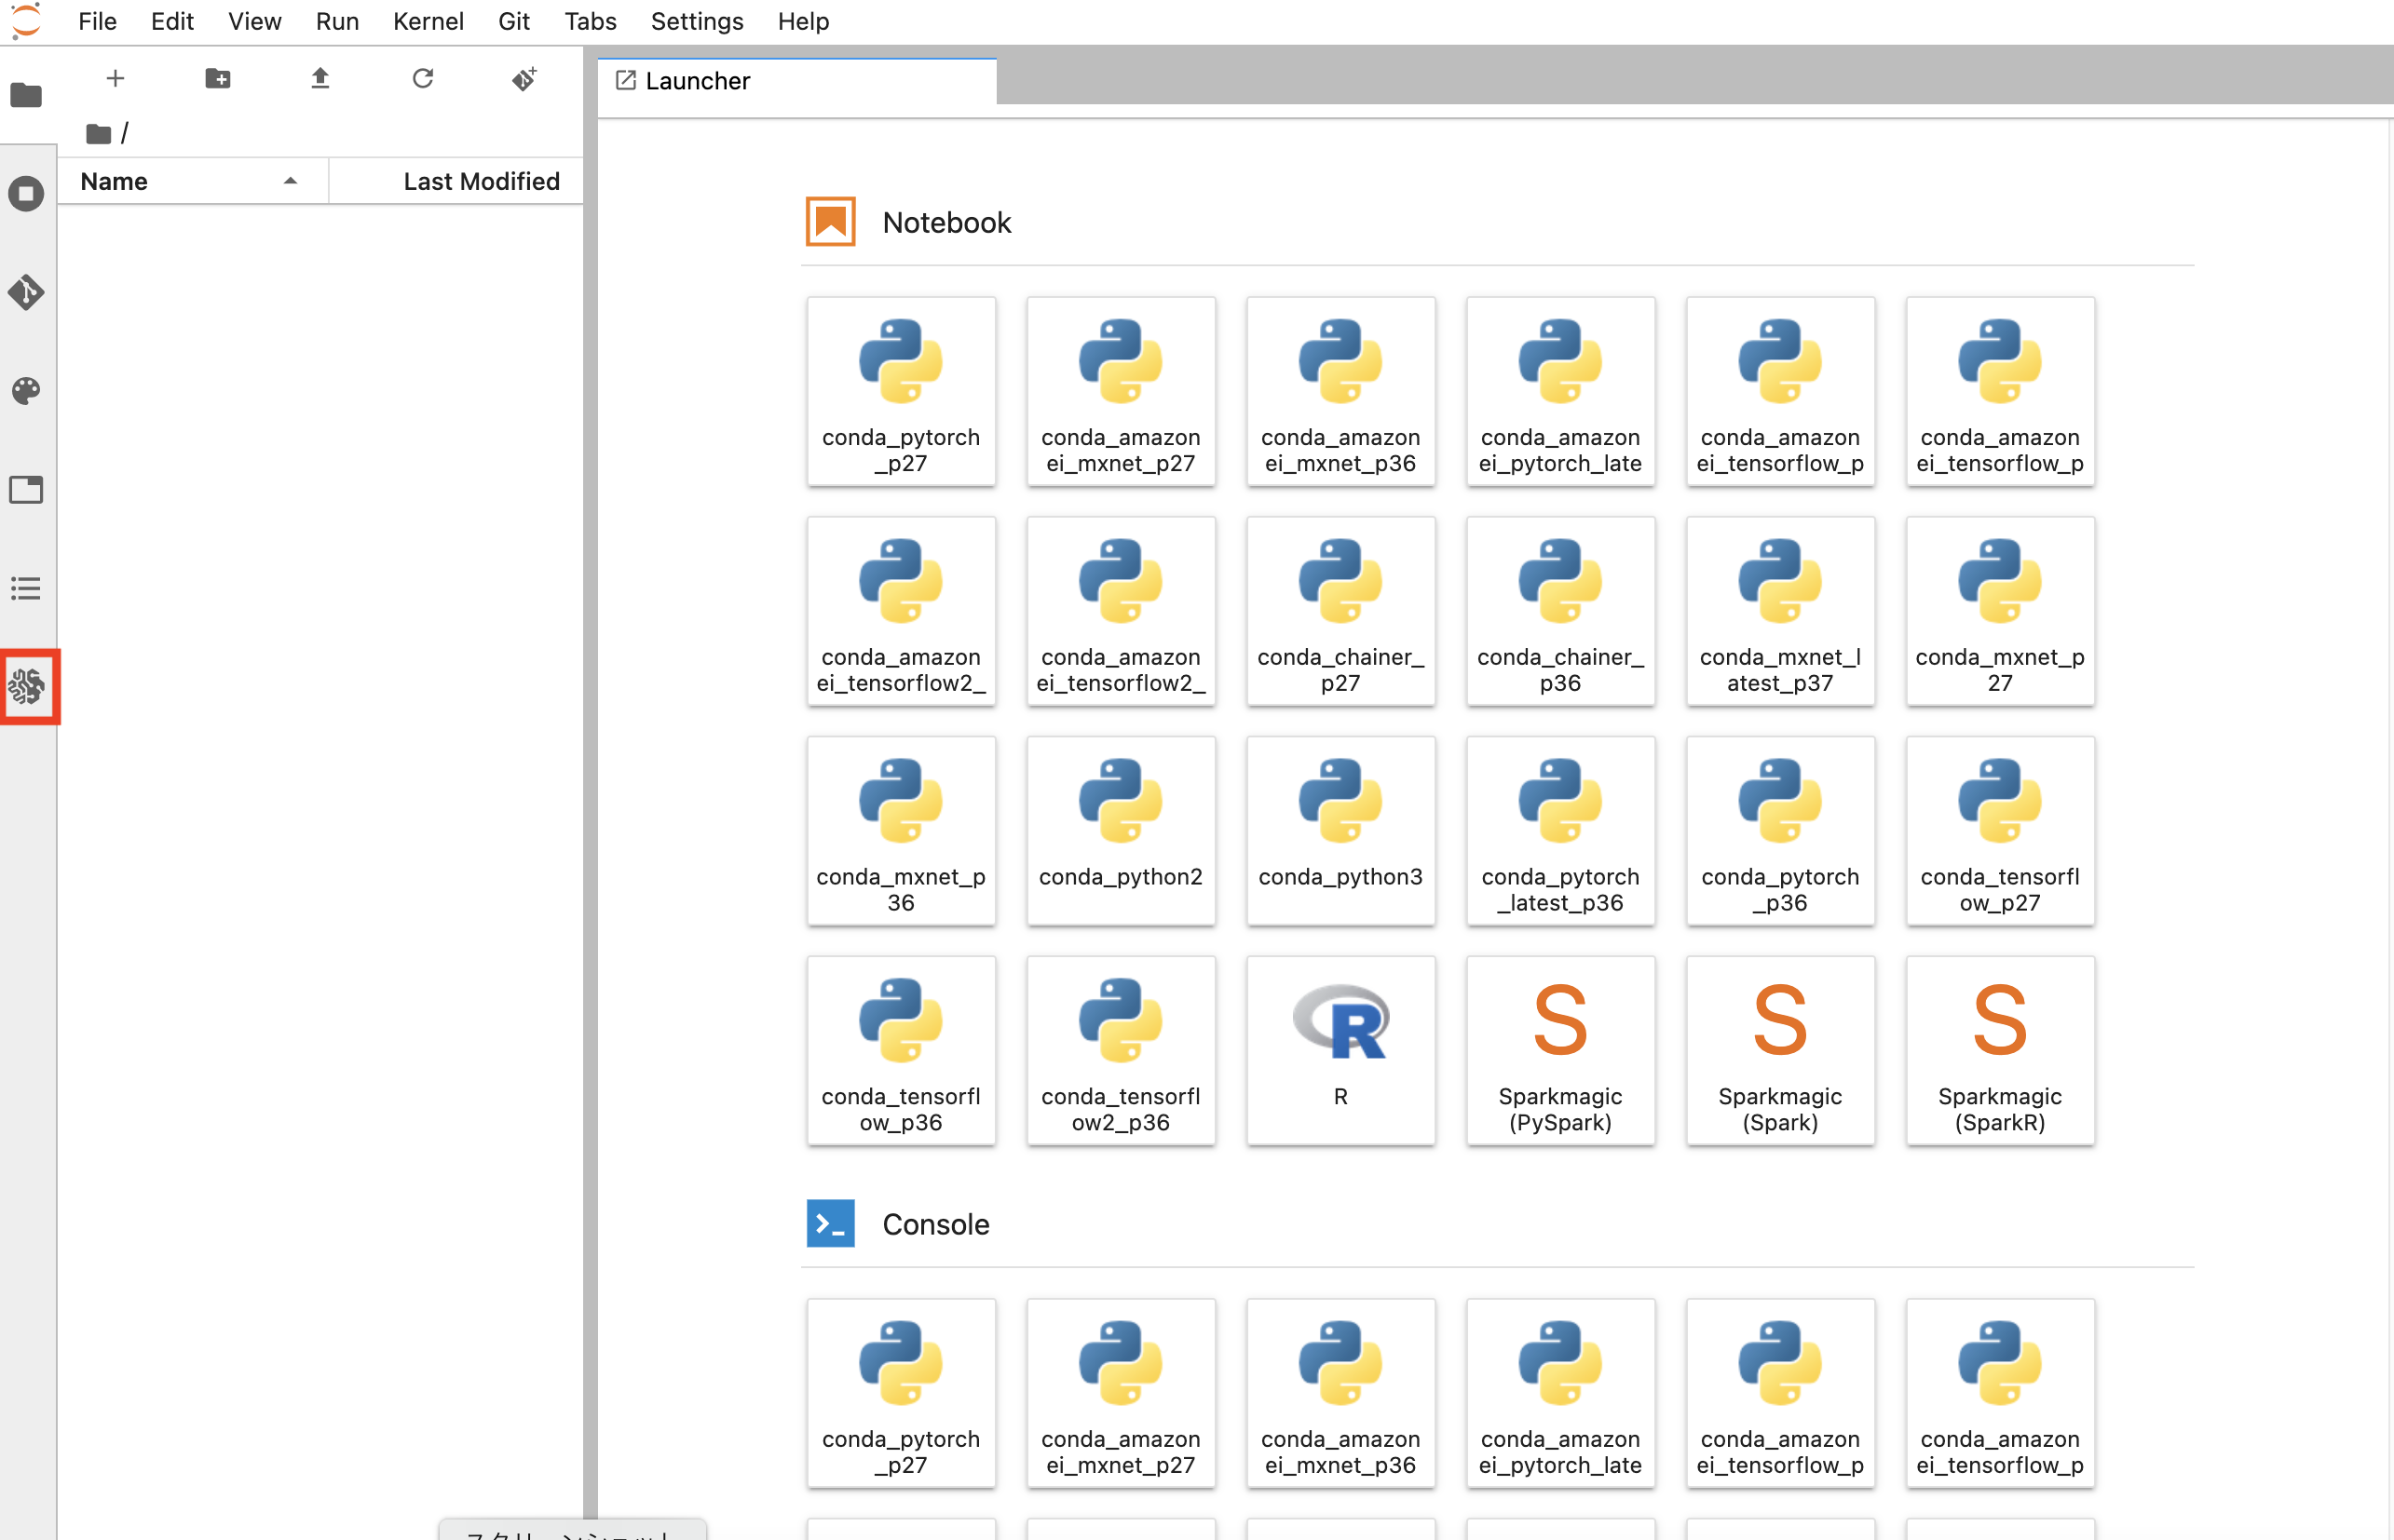The width and height of the screenshot is (2394, 1540).
Task: Open the Commands palette sidebar icon
Action: (26, 390)
